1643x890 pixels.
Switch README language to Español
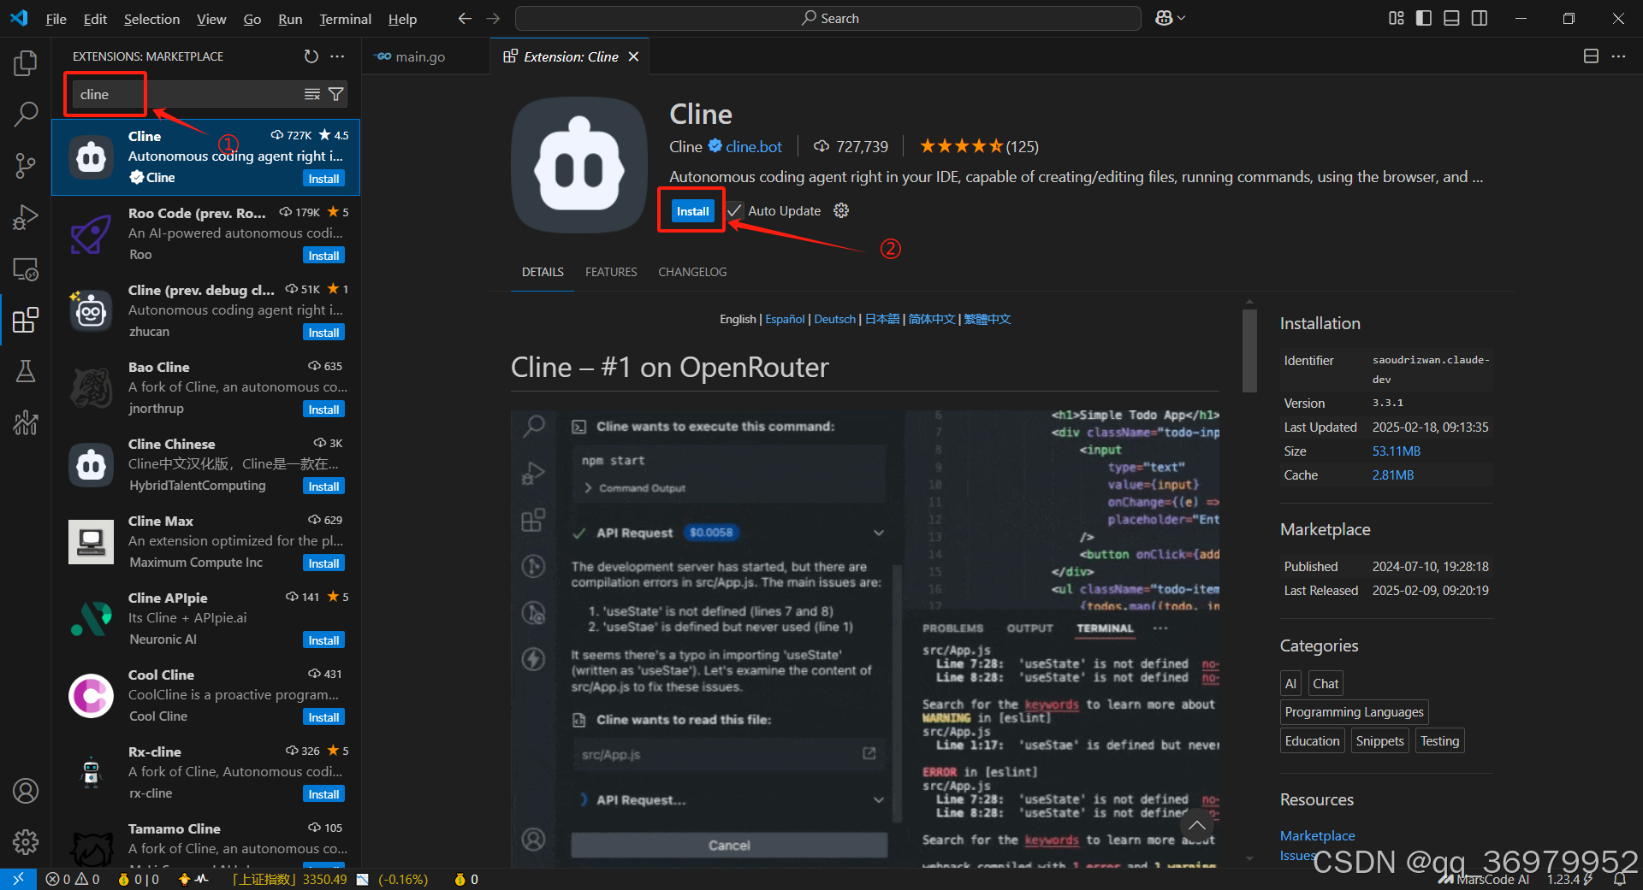(785, 319)
